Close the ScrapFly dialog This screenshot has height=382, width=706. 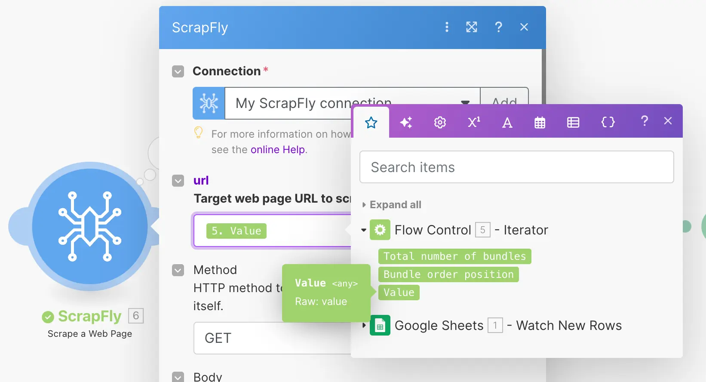524,27
